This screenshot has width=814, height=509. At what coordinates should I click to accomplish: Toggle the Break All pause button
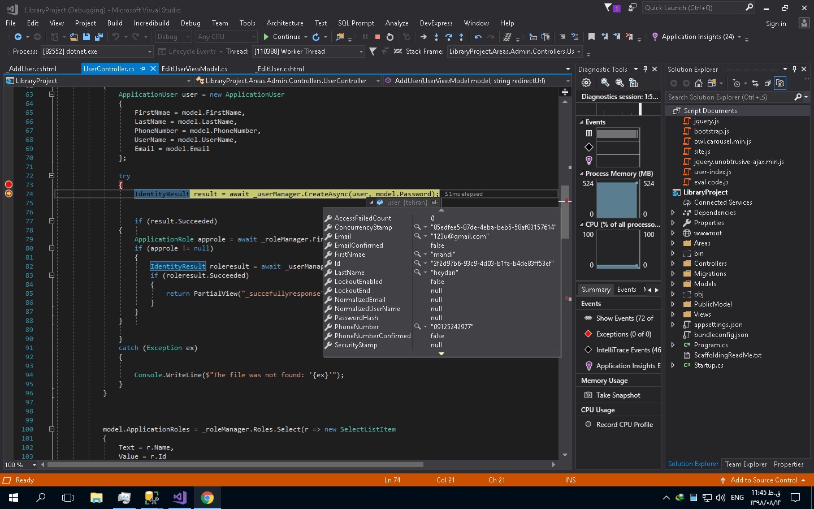coord(365,37)
